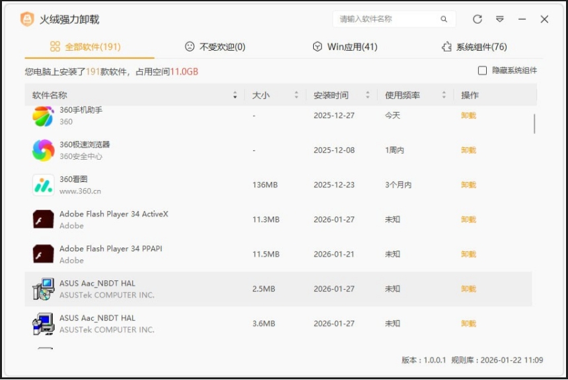Click the 火绒强力卸载 window title
This screenshot has width=568, height=380.
click(x=69, y=19)
